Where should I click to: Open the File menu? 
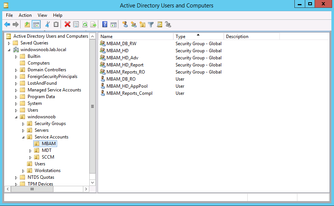pos(9,15)
